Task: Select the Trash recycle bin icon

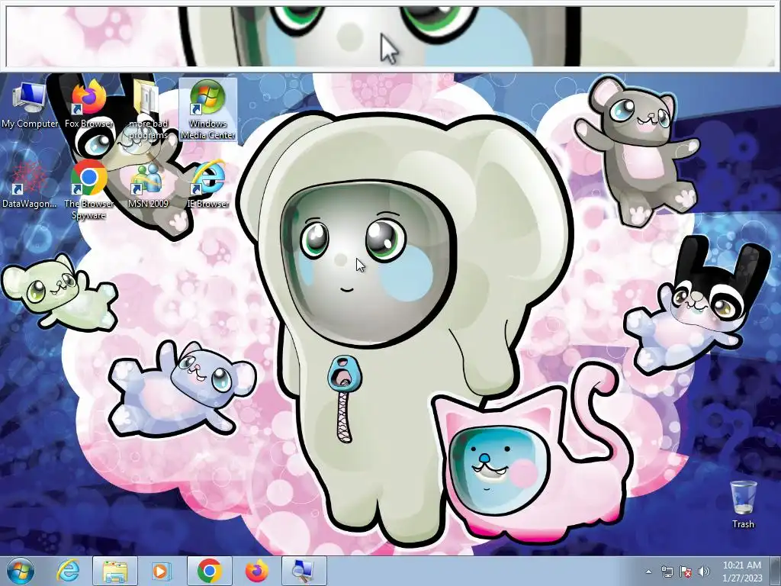Action: click(743, 504)
